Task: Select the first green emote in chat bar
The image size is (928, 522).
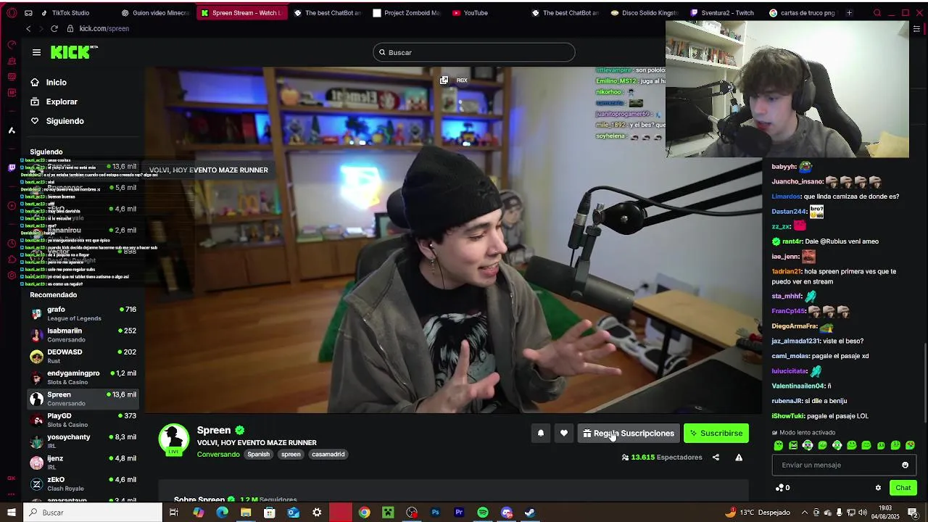Action: point(779,446)
